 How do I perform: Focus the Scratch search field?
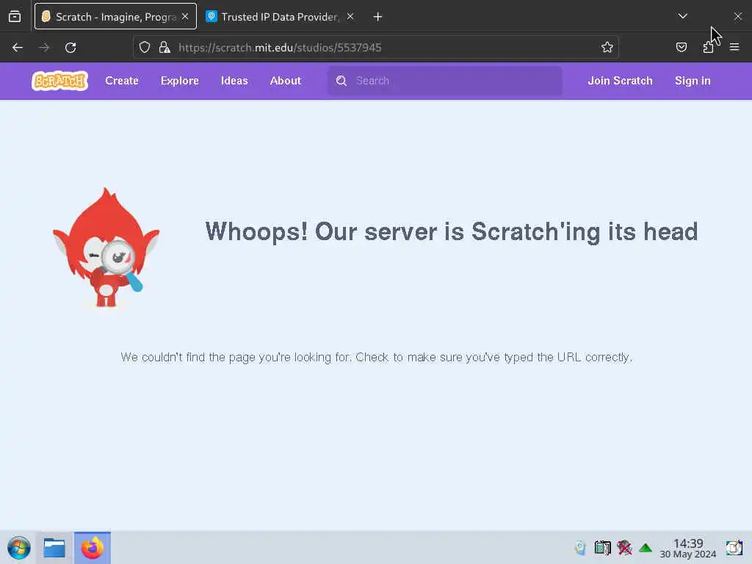[444, 81]
